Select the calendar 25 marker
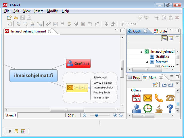This screenshot has width=184, height=138. [x=137, y=98]
